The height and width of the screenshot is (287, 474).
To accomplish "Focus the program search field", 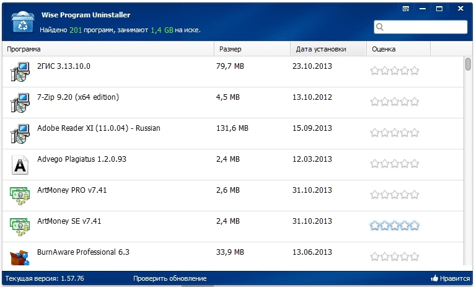I will pos(421,27).
